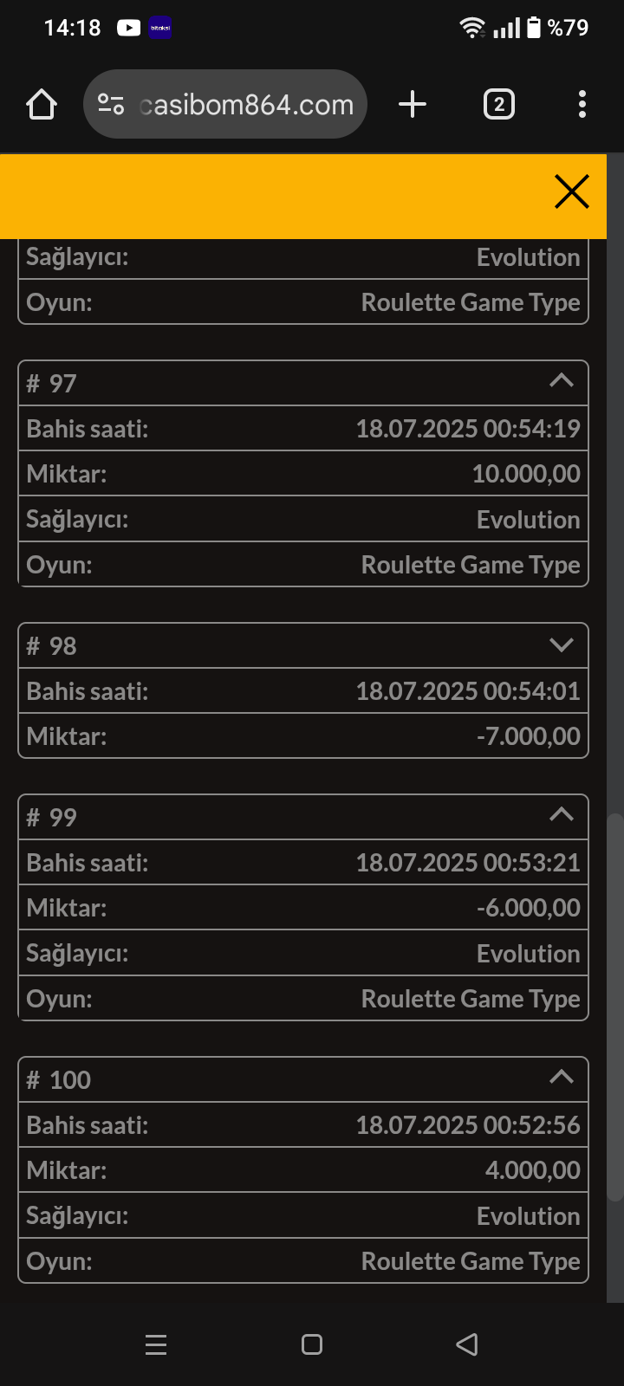Tap the casibom864.com address bar
The image size is (624, 1386).
coord(246,105)
